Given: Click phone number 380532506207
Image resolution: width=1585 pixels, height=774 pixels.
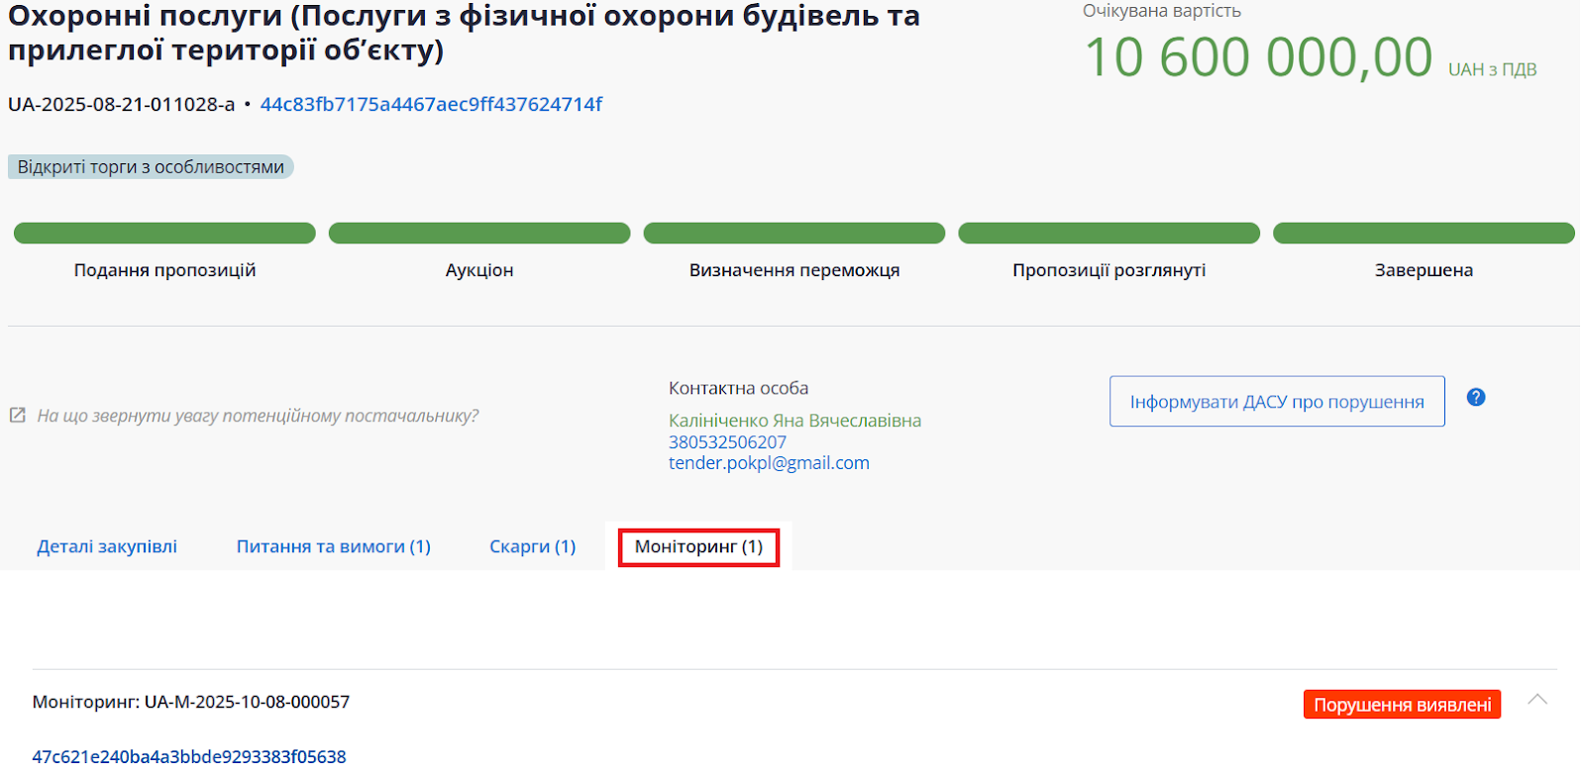Looking at the screenshot, I should coord(727,442).
